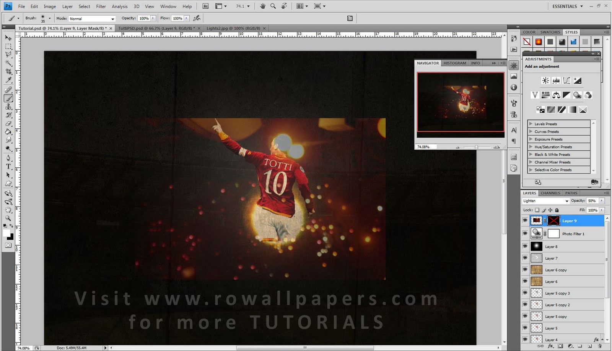Click Navigator zoom out button
Screen dimensions: 612x351
click(x=458, y=147)
